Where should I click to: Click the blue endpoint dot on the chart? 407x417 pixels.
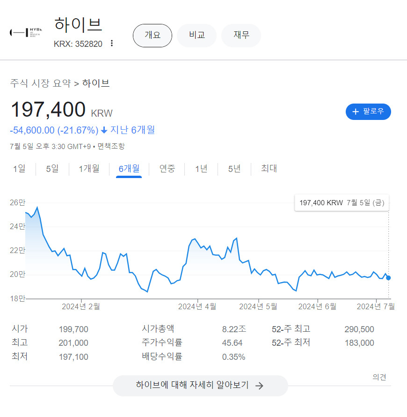point(388,278)
